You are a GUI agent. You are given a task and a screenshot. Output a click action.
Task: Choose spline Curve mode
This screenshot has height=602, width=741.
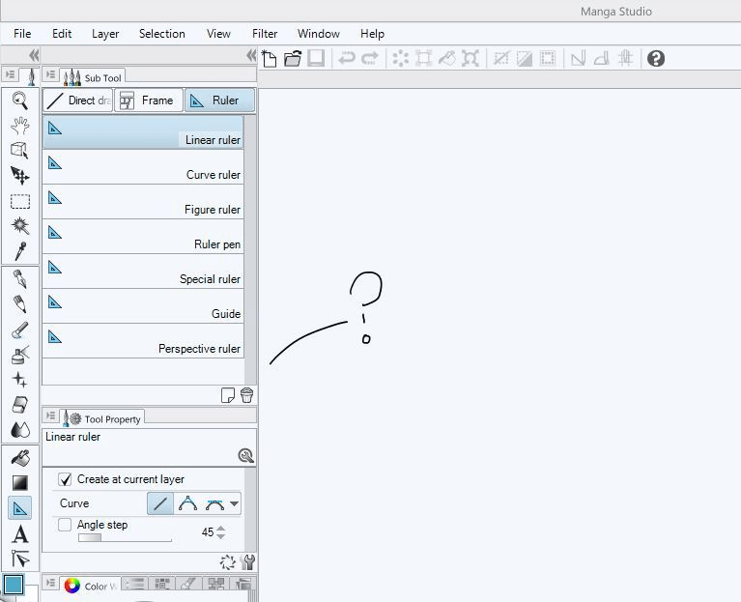coord(187,503)
